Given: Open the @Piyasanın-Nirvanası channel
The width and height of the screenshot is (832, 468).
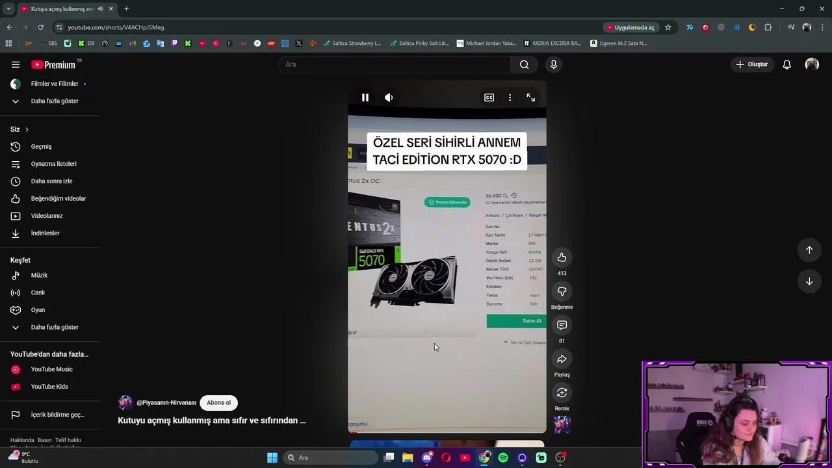Looking at the screenshot, I should (x=166, y=403).
